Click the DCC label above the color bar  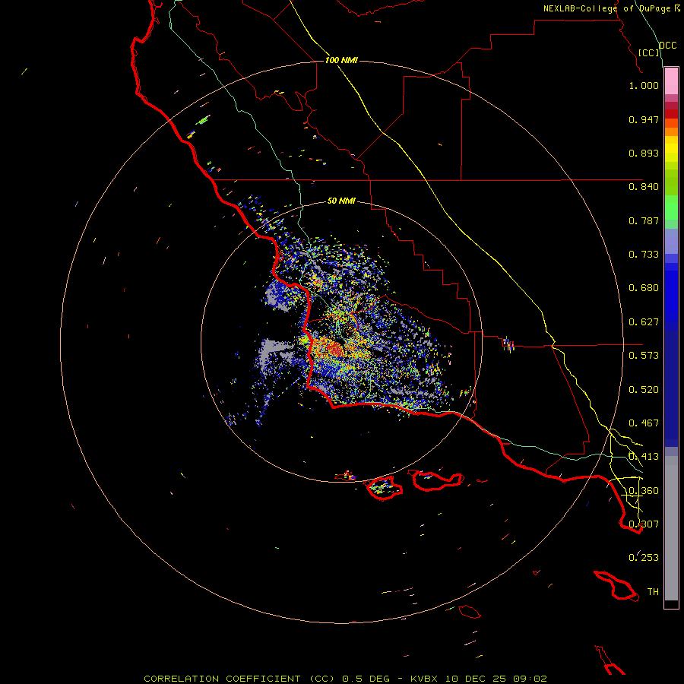point(668,46)
